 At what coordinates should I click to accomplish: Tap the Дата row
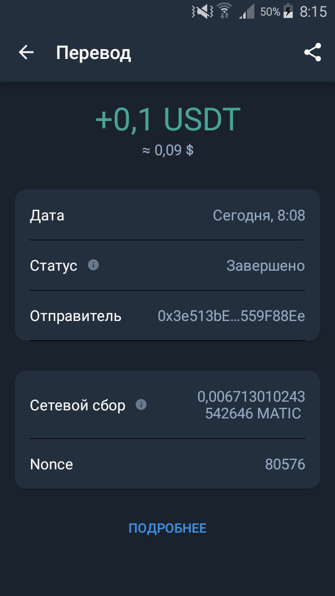pyautogui.click(x=167, y=215)
